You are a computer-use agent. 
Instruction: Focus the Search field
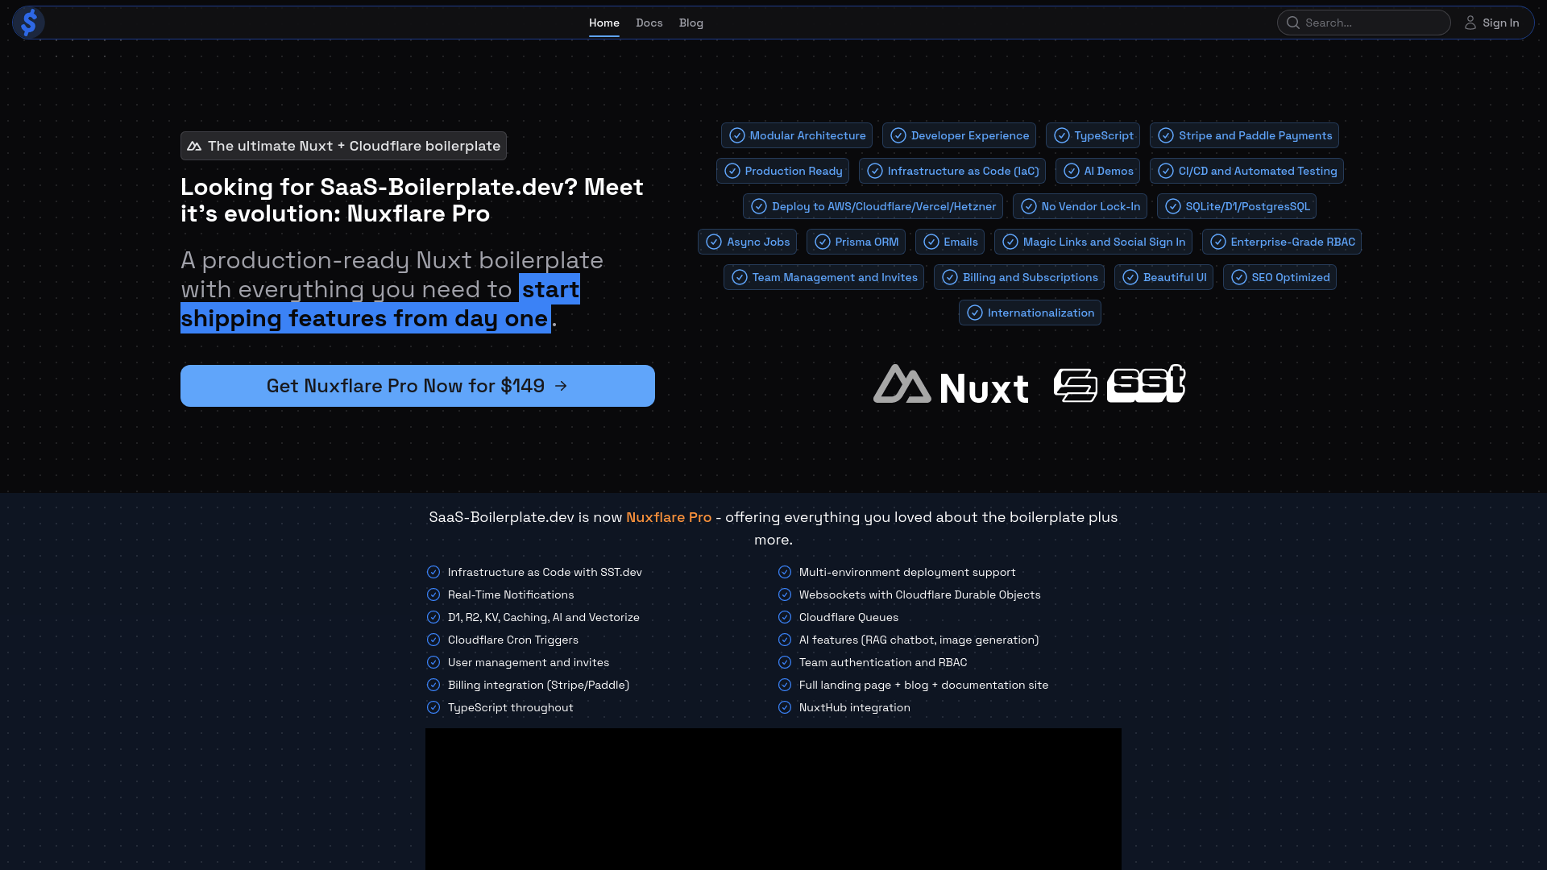point(1364,23)
